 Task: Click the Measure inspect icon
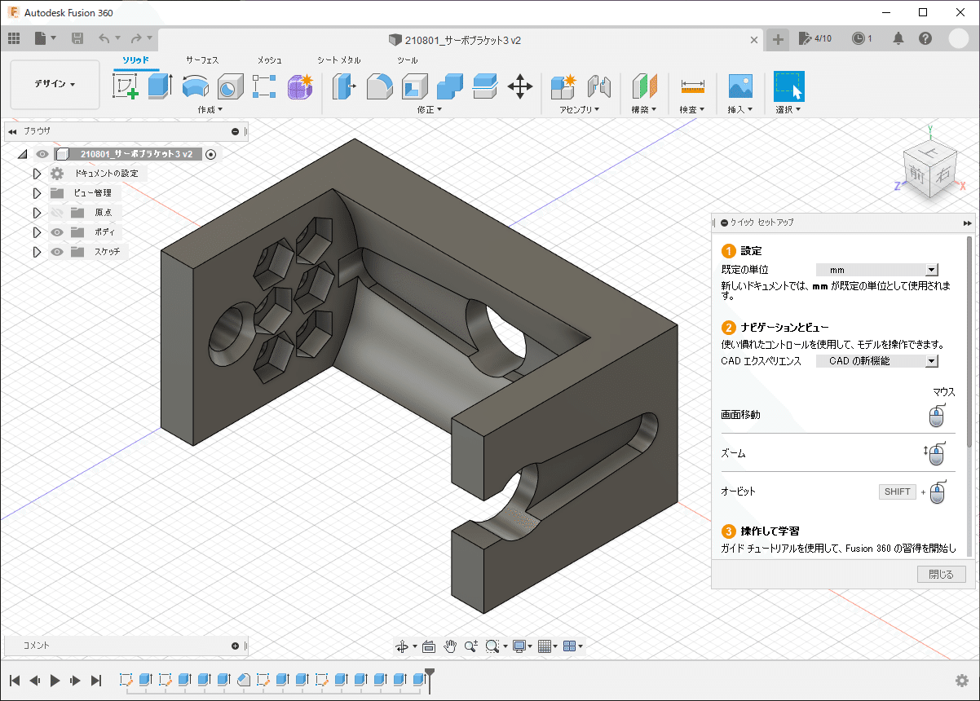(x=692, y=86)
